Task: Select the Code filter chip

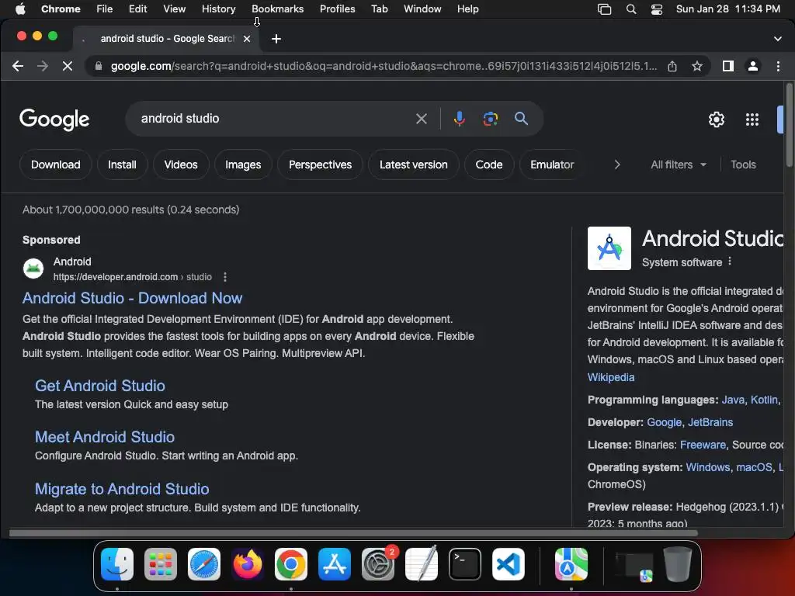Action: click(489, 165)
